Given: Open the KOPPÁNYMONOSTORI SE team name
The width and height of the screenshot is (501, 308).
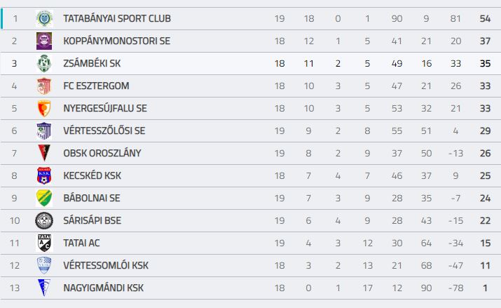Looking at the screenshot, I should click(x=116, y=41).
